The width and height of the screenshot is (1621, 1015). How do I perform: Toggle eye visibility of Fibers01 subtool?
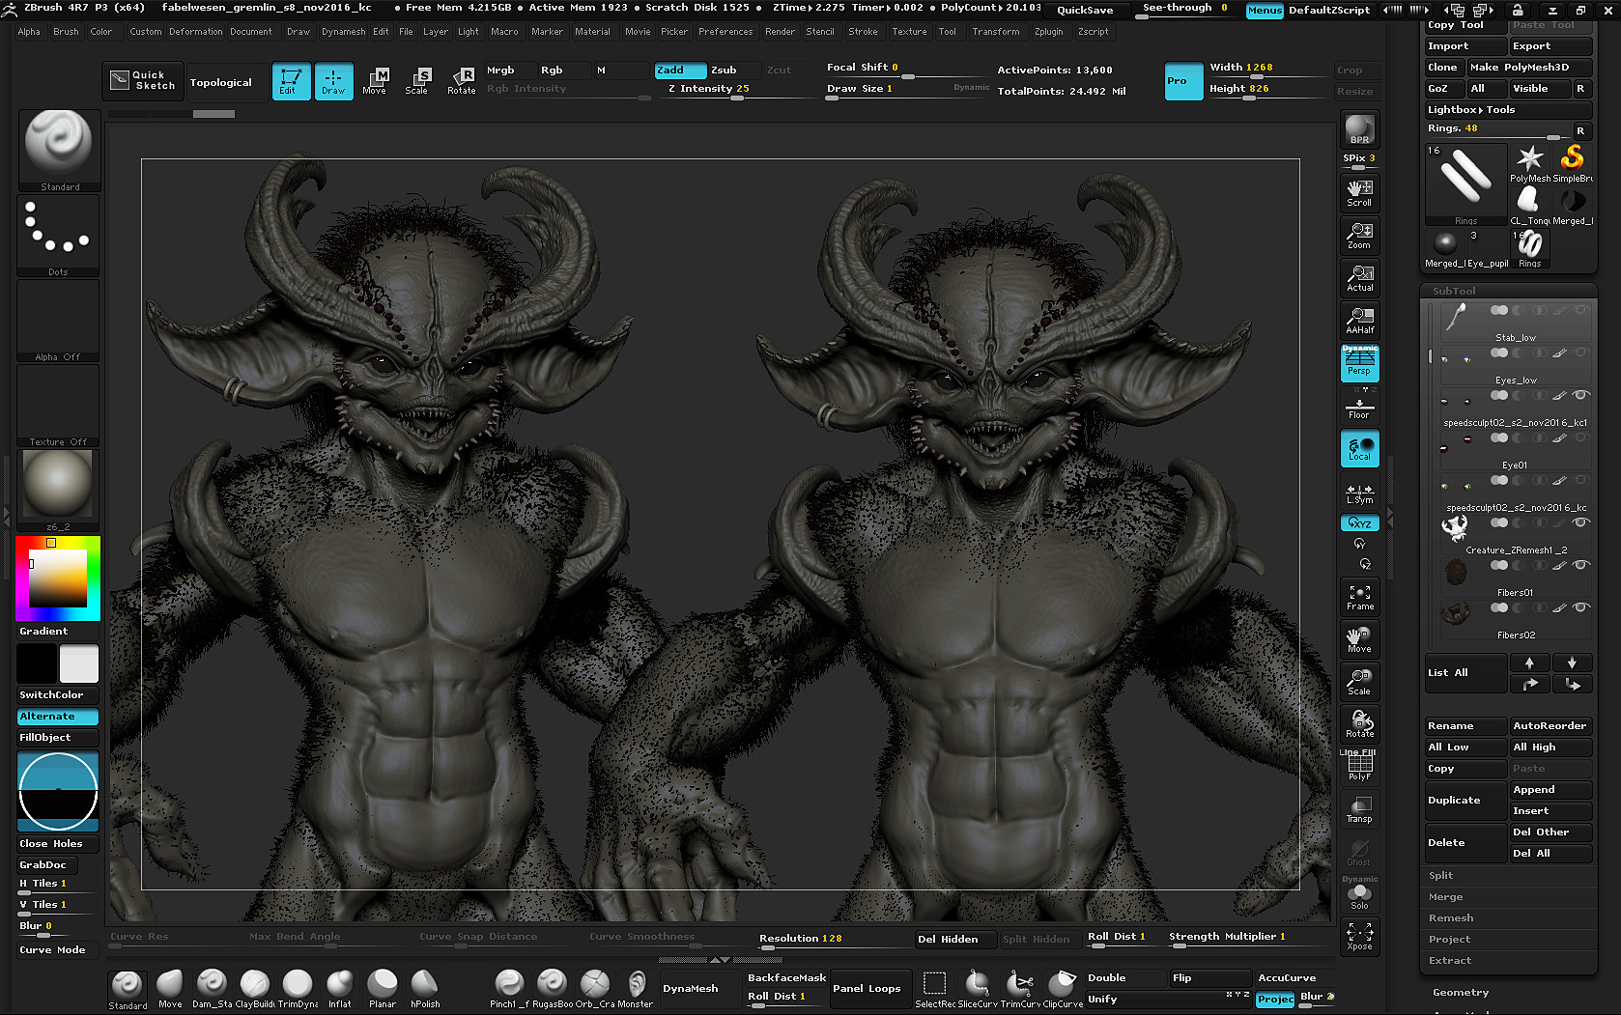1580,565
